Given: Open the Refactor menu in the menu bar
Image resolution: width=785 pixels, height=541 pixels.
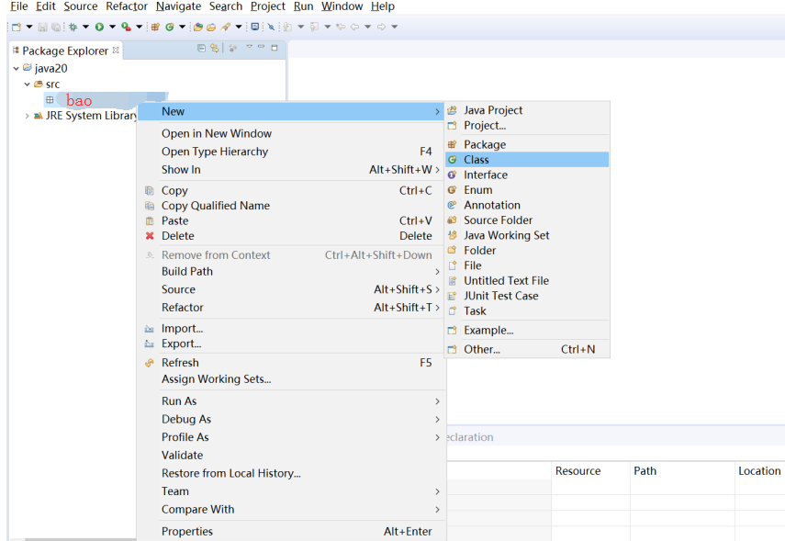Looking at the screenshot, I should coord(127,6).
